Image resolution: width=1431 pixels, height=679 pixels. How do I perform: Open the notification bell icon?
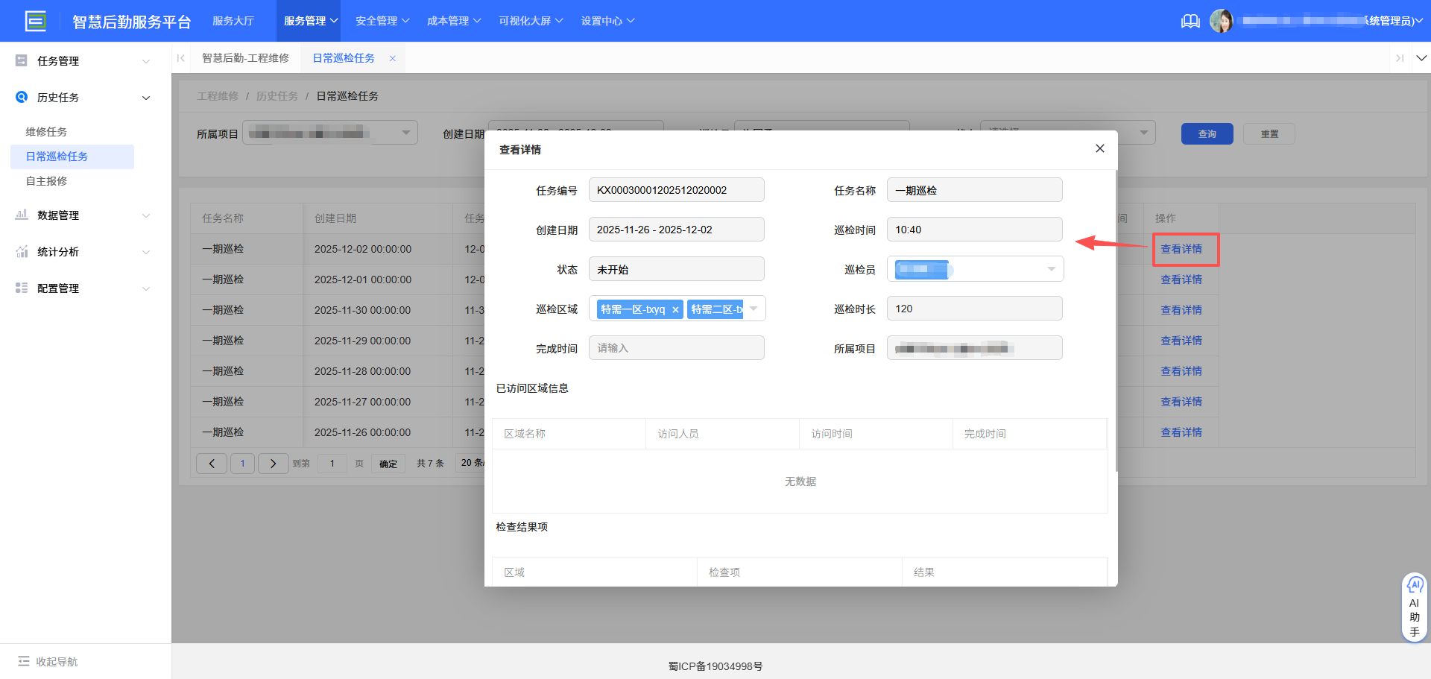(x=1190, y=21)
